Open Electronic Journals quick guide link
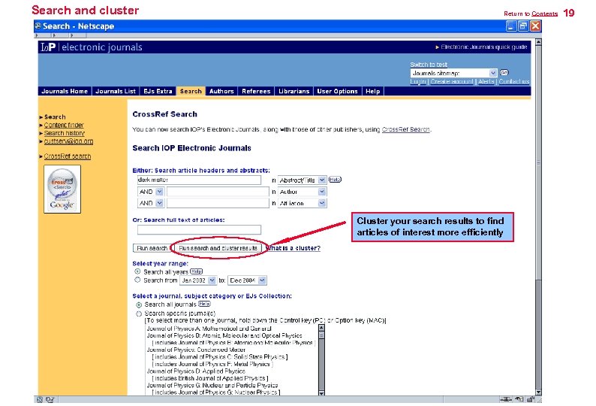Viewport: 596px width, 406px height. [484, 47]
